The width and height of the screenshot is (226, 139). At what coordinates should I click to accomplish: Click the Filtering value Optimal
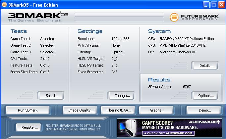117,52
